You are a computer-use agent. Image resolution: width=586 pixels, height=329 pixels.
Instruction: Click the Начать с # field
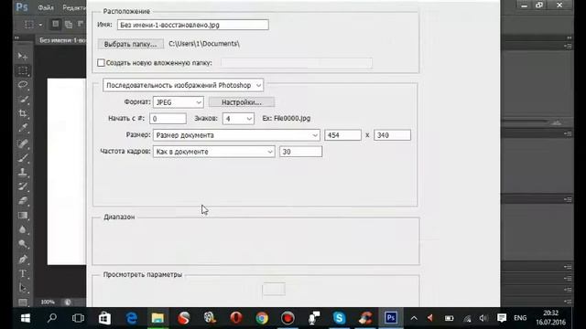coord(168,119)
